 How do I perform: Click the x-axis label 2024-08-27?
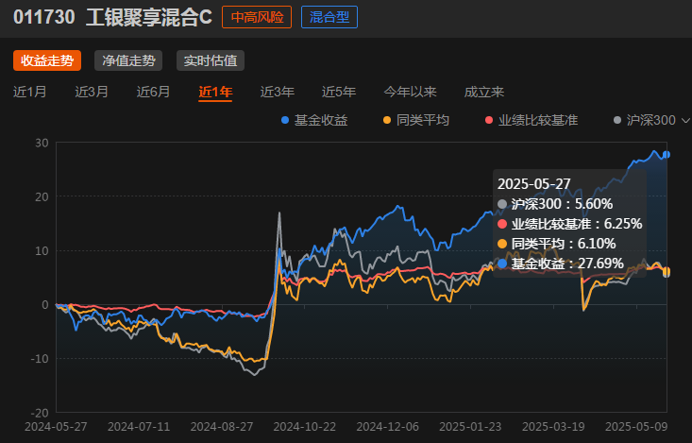coord(222,427)
